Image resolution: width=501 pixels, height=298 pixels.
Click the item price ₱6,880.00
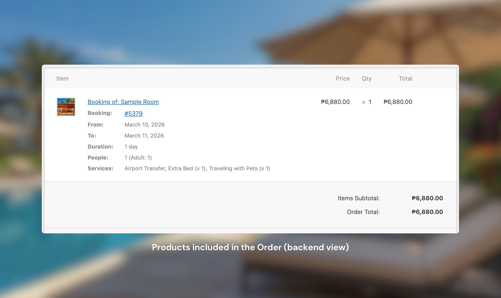click(335, 102)
